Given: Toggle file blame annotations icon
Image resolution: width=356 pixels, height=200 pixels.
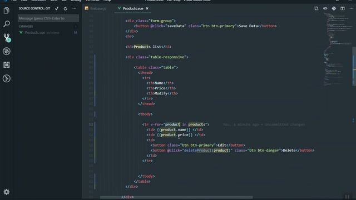Looking at the screenshot, I should pyautogui.click(x=325, y=8).
